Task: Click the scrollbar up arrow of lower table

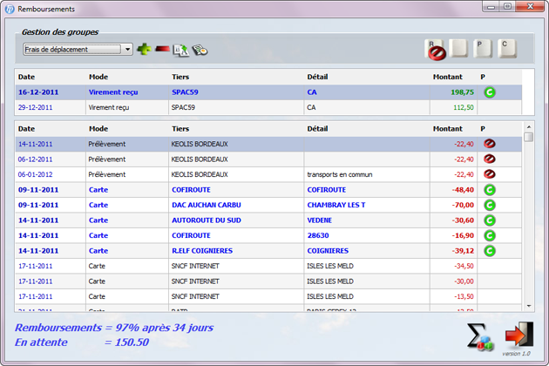Action: [x=529, y=126]
